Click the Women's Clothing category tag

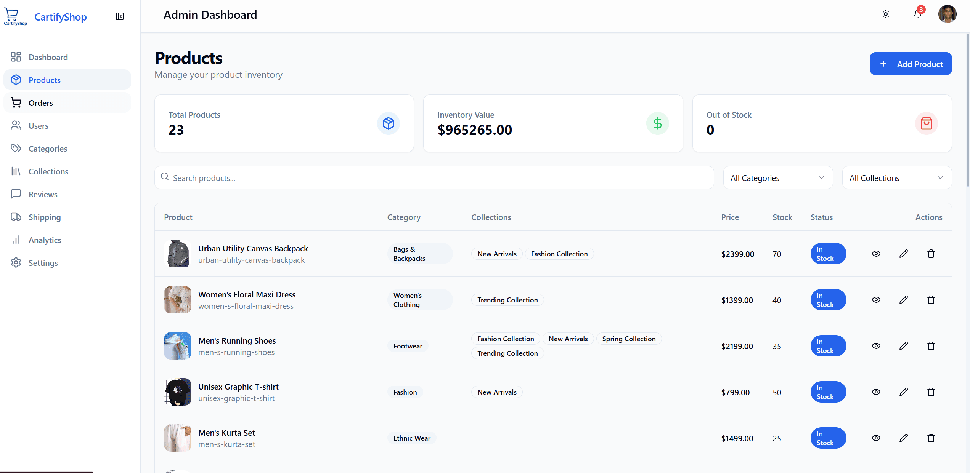click(x=420, y=300)
